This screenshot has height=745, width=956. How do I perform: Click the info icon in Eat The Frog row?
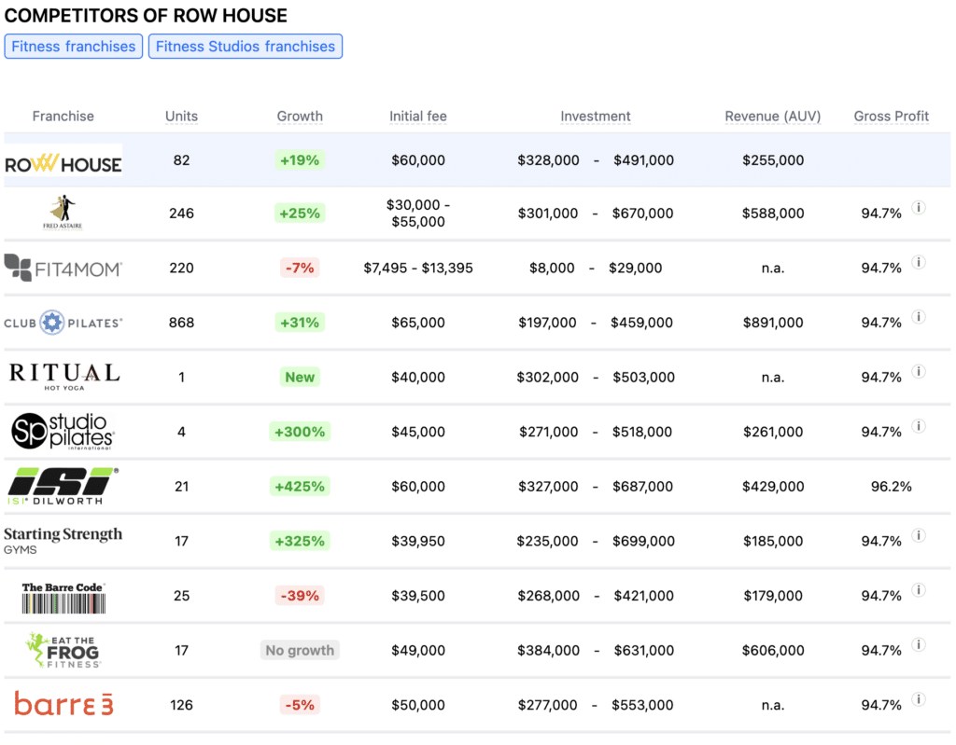pos(919,644)
